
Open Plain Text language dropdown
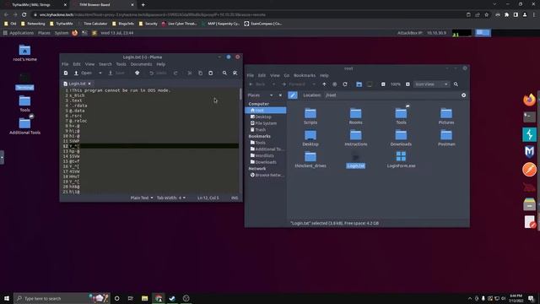click(142, 198)
